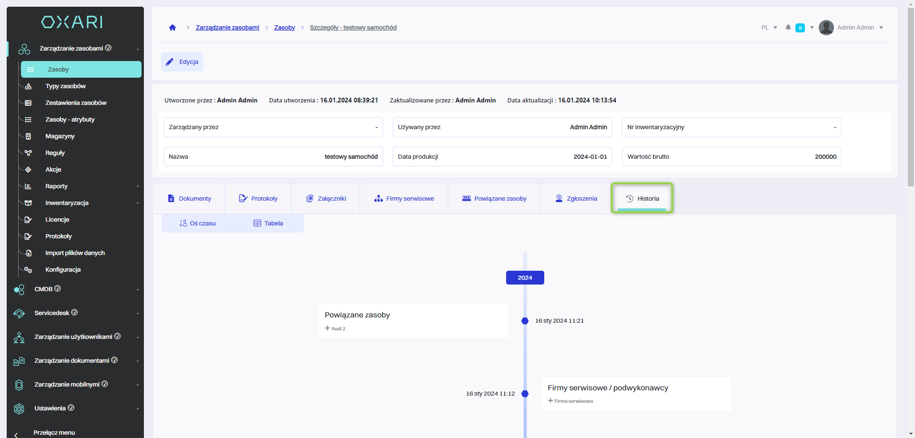
Task: Expand the Inwentaryzacja submenu
Action: click(x=137, y=203)
